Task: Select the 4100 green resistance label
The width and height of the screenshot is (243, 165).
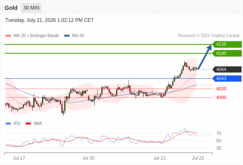Action: point(227,53)
